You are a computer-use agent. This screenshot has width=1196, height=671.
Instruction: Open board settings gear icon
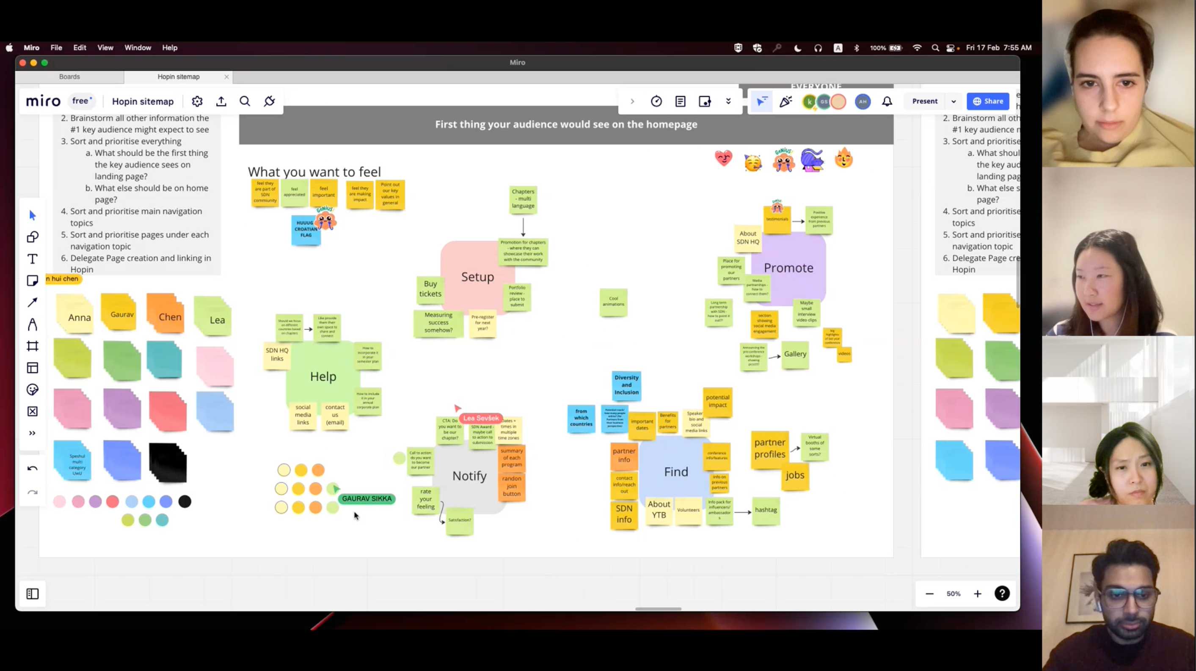[197, 101]
